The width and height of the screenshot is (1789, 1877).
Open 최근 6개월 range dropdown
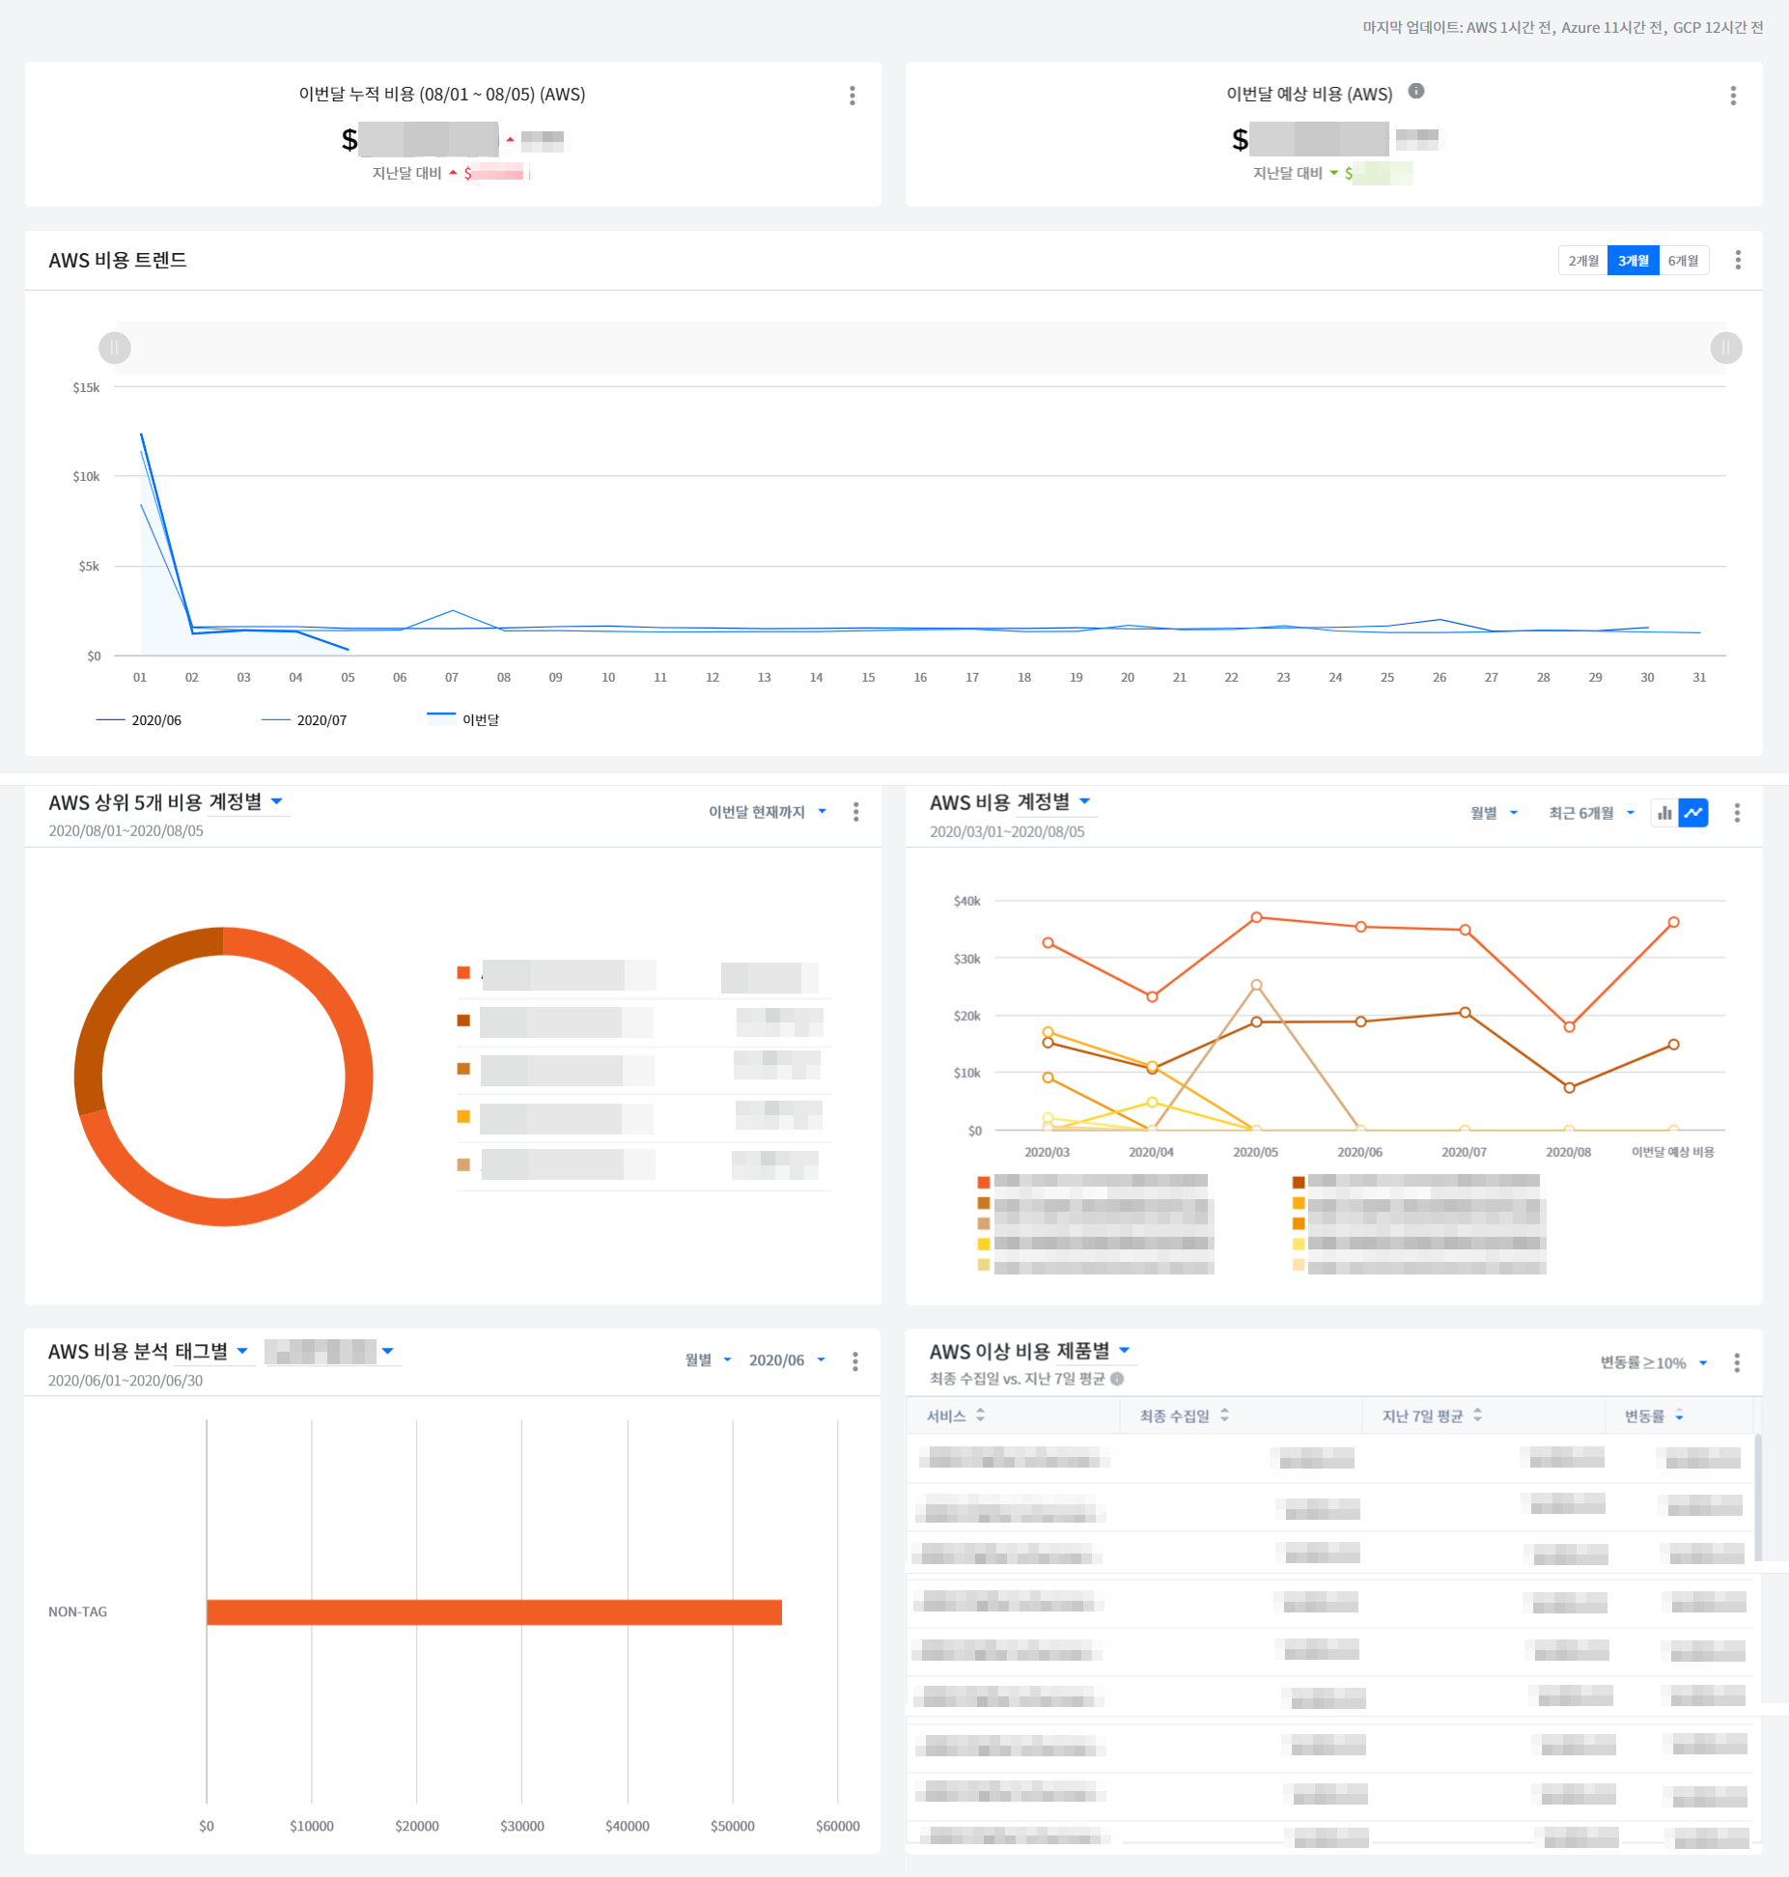coord(1590,813)
